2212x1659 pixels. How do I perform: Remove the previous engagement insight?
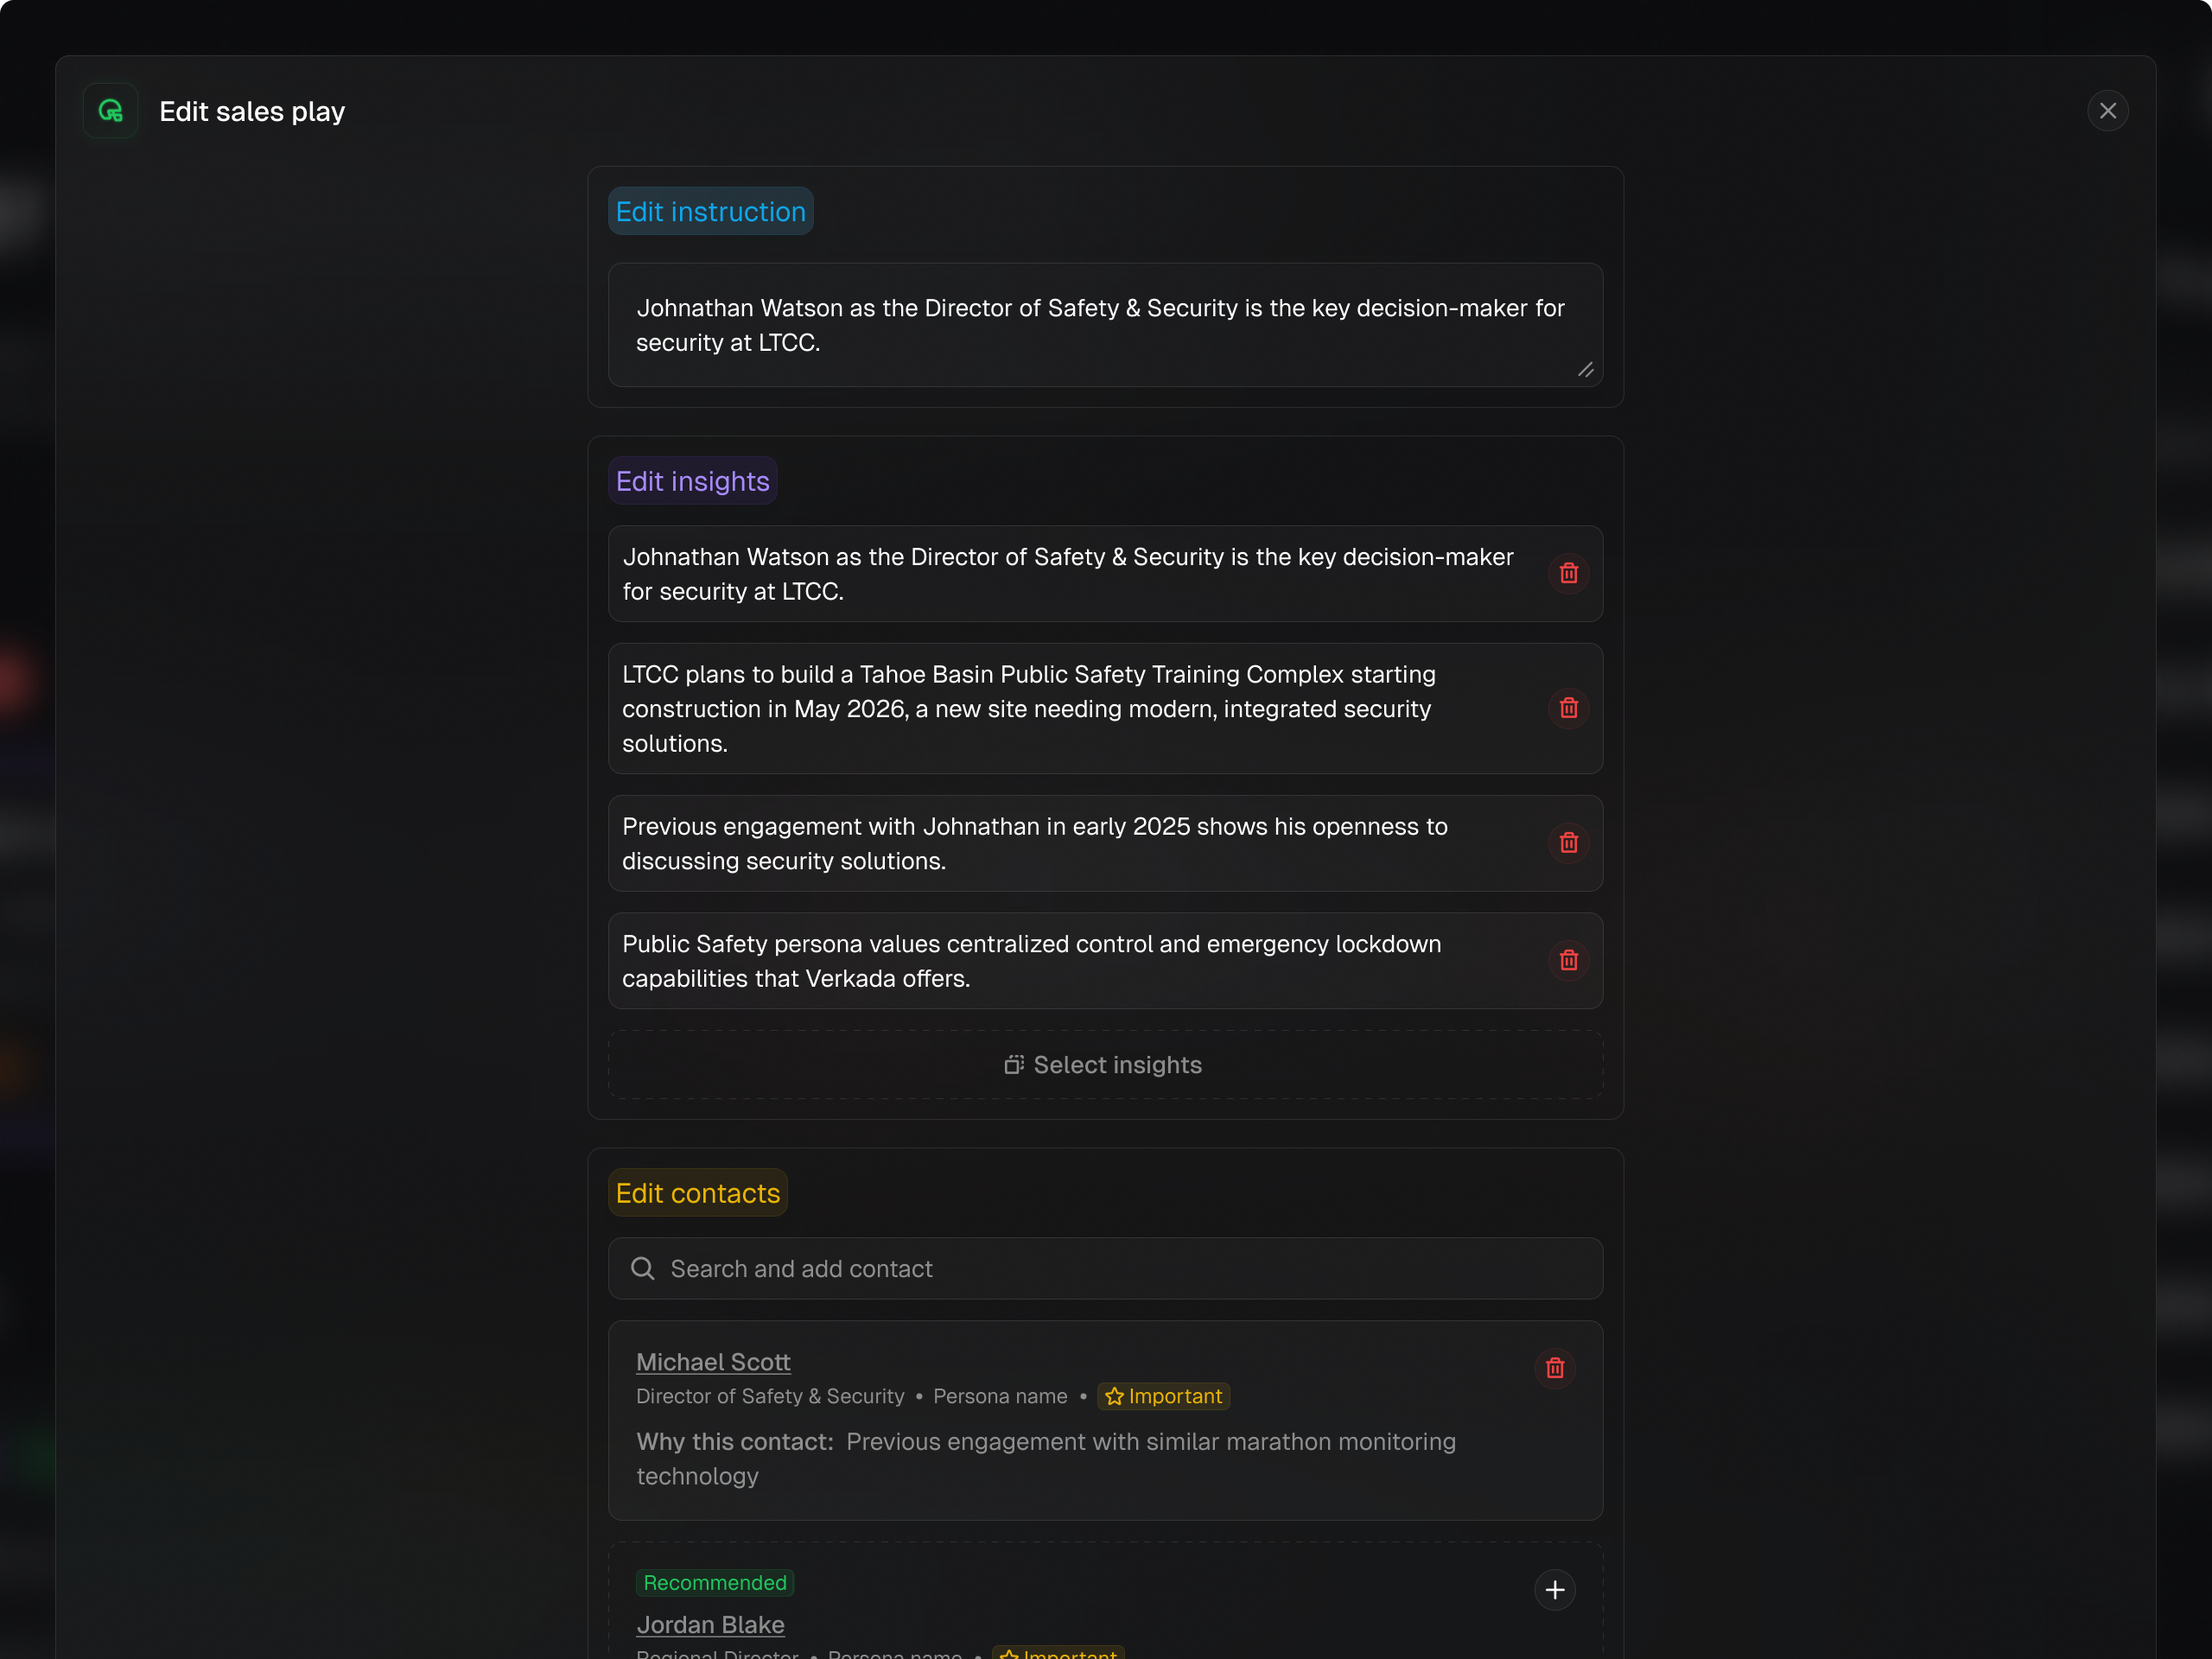pyautogui.click(x=1568, y=843)
